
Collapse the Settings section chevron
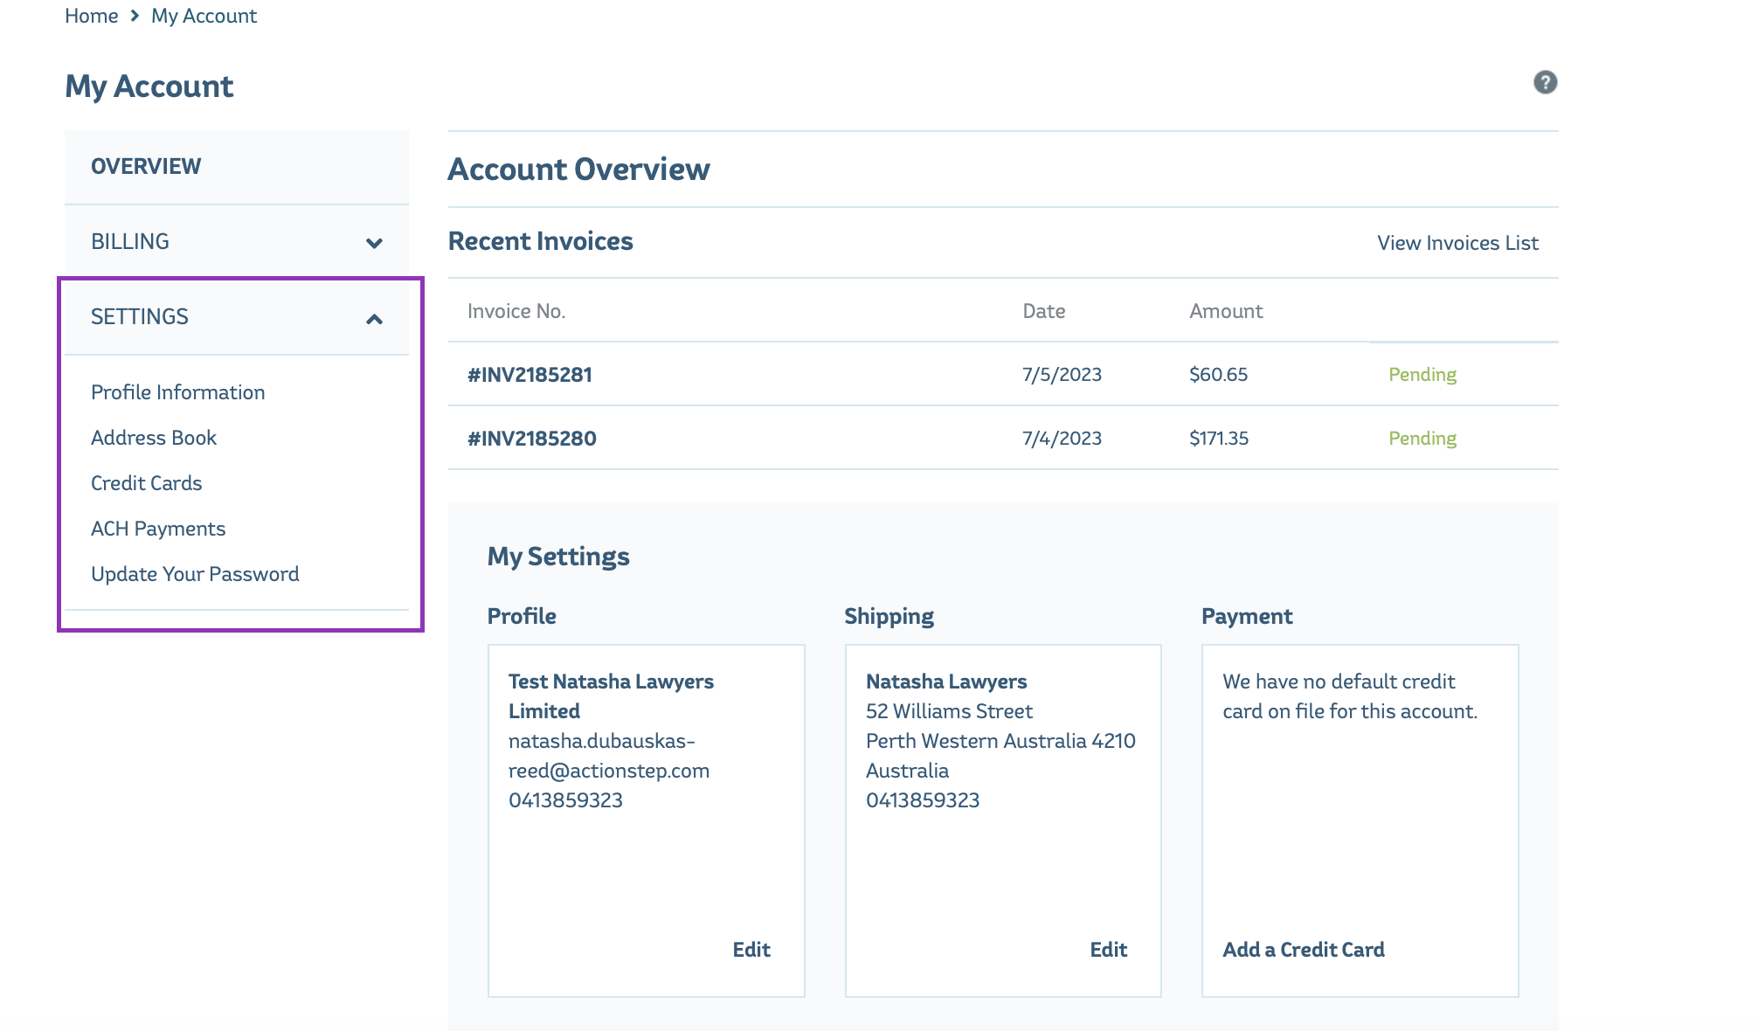point(374,319)
